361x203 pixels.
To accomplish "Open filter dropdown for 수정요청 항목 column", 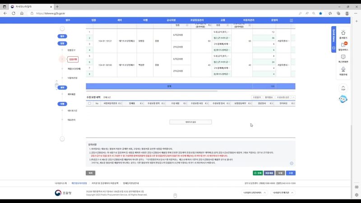I will tap(163, 103).
